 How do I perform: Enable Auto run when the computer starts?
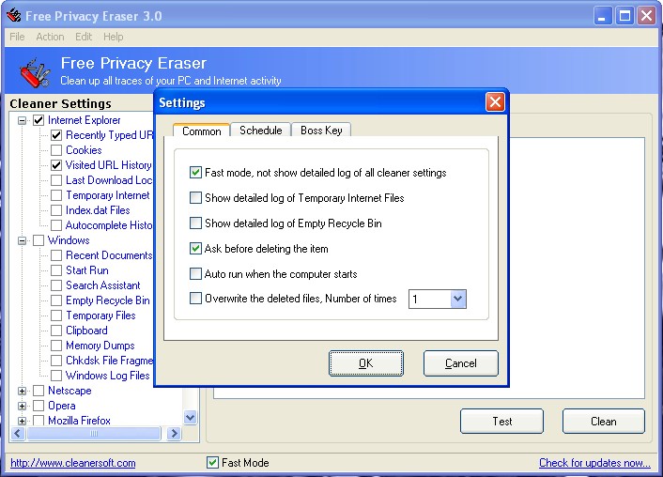point(195,273)
